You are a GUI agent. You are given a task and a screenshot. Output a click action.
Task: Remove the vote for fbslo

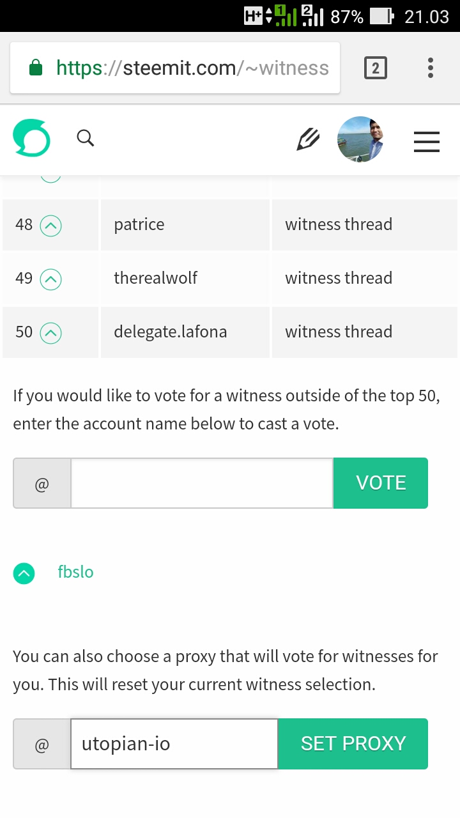24,573
